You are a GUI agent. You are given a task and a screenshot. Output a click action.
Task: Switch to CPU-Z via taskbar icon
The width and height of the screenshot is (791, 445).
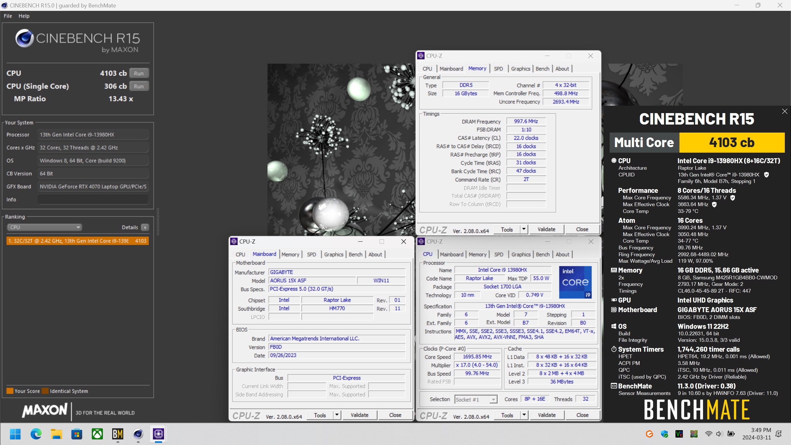pos(159,434)
